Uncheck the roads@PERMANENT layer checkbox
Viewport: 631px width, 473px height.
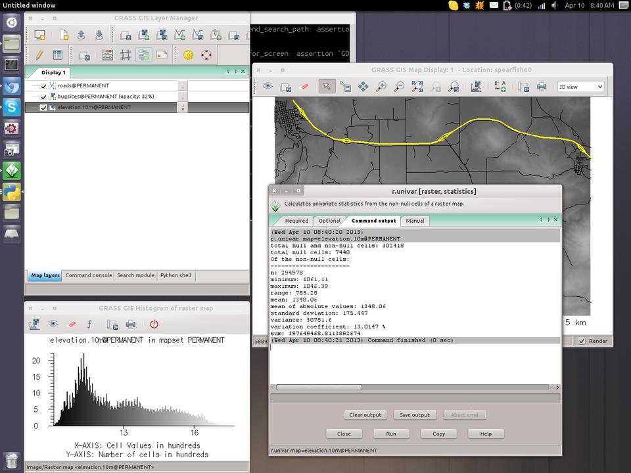43,86
